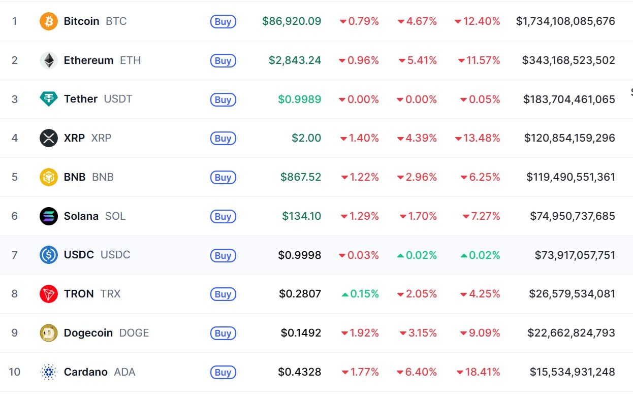Viewport: 633px width, 401px height.
Task: Click the red TRON logo icon
Action: pos(49,294)
